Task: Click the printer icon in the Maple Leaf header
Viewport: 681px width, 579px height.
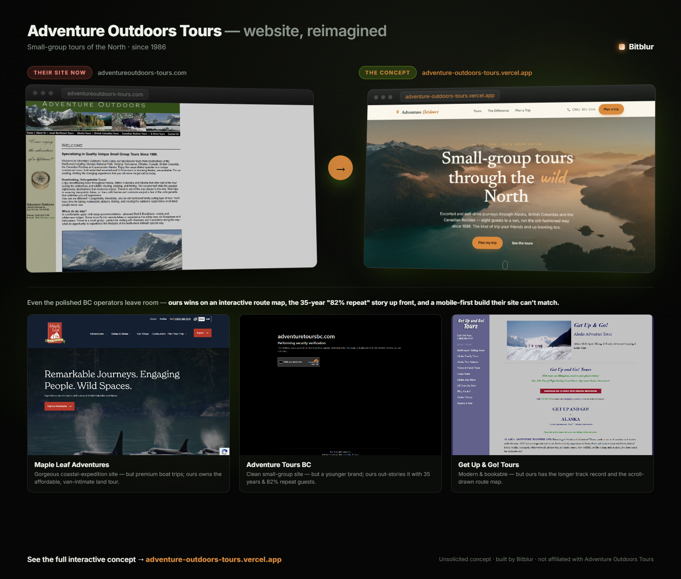Action: tap(195, 319)
